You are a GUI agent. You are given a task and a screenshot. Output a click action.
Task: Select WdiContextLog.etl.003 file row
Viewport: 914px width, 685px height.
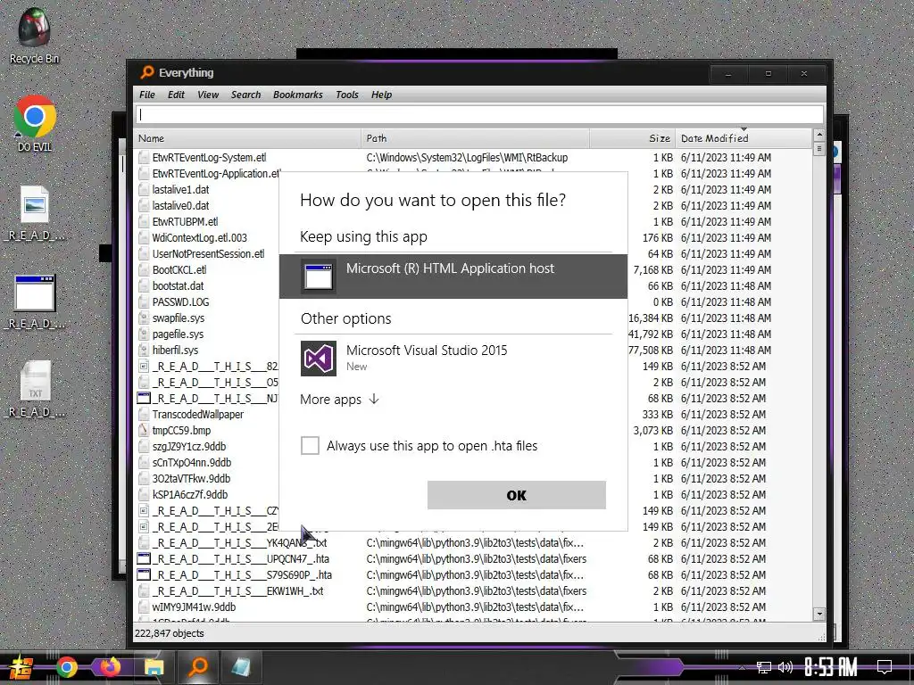coord(473,237)
